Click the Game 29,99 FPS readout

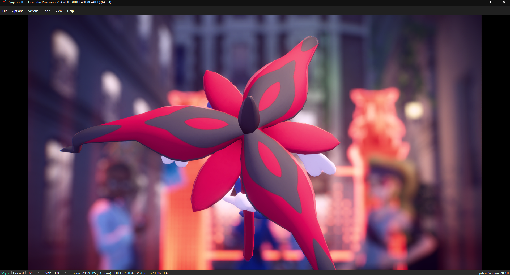(x=92, y=273)
